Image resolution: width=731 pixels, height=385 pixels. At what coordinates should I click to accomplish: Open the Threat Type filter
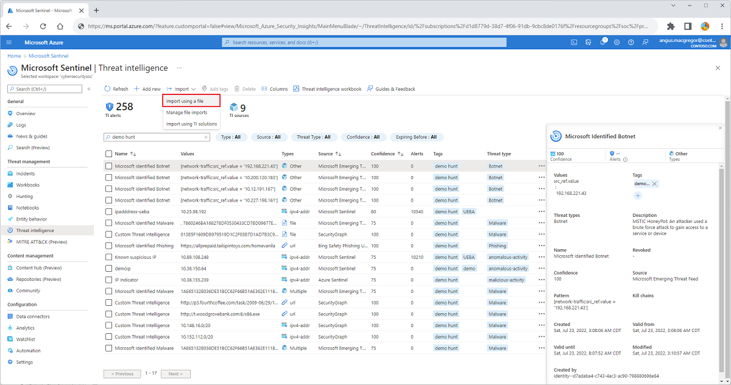tap(314, 137)
